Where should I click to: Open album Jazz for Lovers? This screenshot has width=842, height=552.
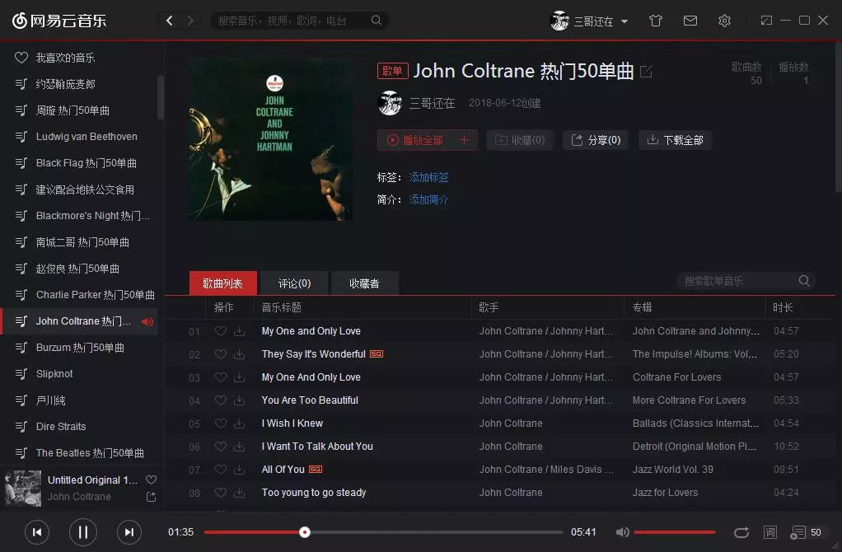pyautogui.click(x=665, y=493)
